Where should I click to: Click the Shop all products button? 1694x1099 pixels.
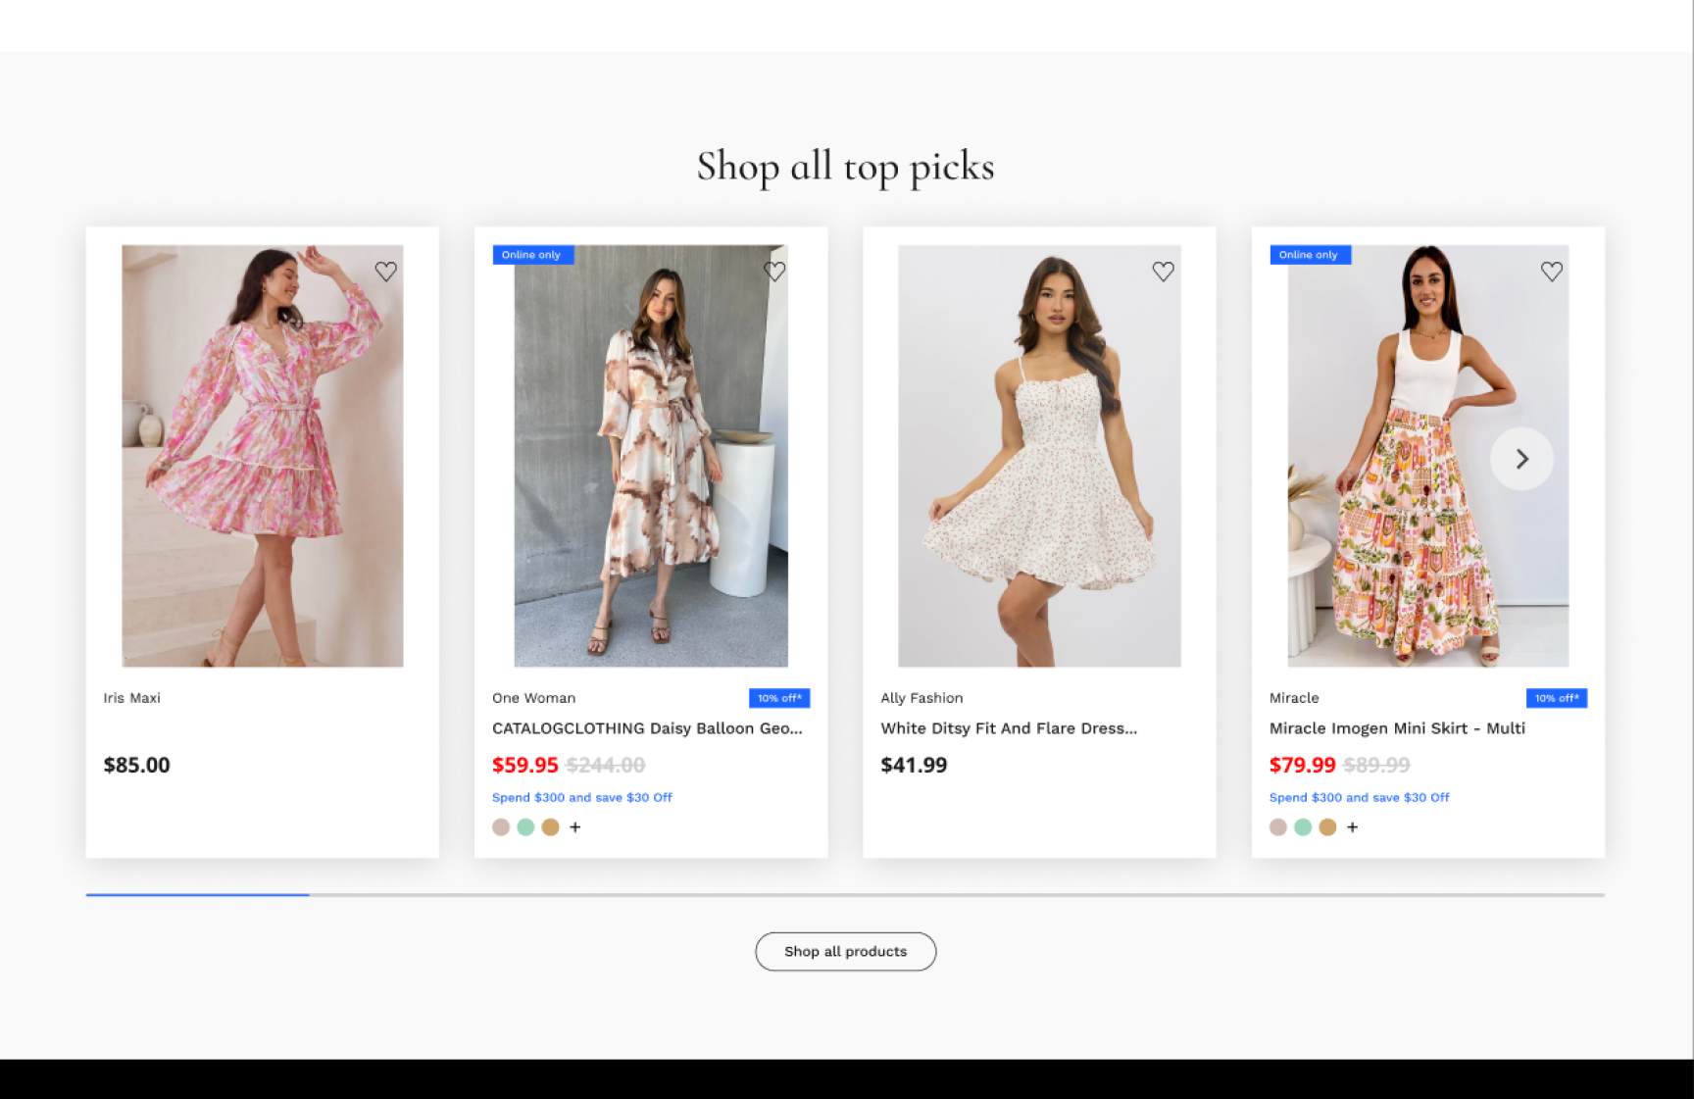click(x=846, y=952)
